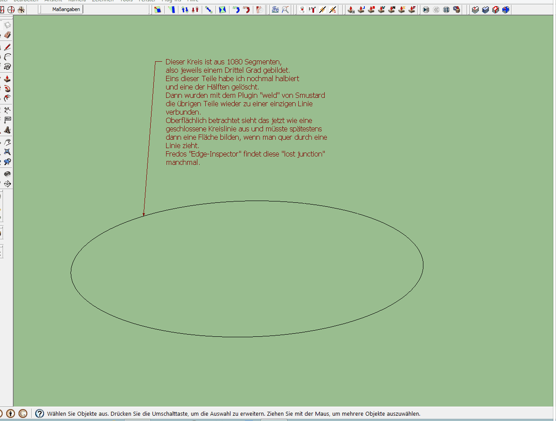Activate the Freehand drawing tool

(x=7, y=67)
